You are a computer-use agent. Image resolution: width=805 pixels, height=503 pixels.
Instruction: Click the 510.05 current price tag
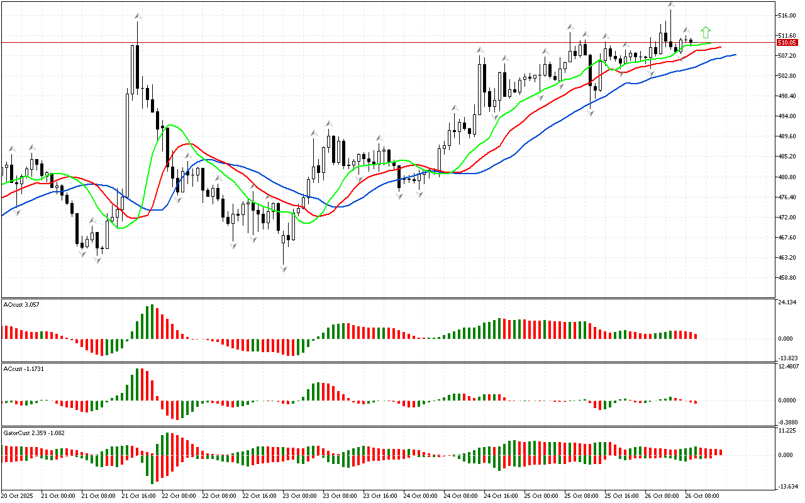tap(787, 43)
